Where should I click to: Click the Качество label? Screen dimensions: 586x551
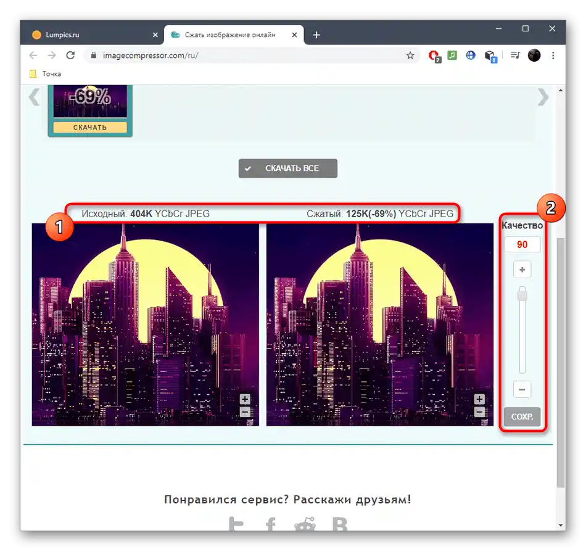click(x=522, y=225)
